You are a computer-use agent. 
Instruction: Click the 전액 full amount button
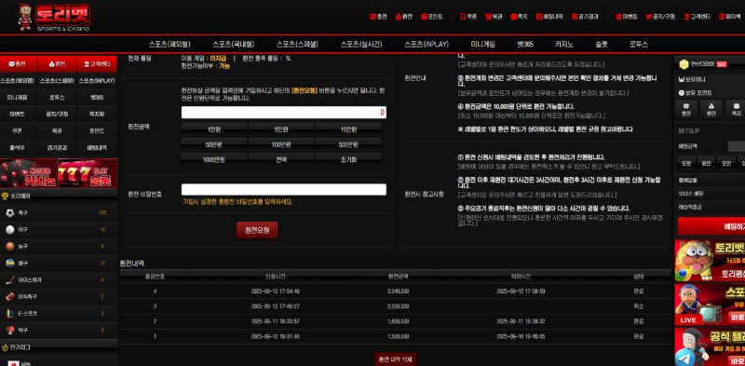[x=281, y=159]
